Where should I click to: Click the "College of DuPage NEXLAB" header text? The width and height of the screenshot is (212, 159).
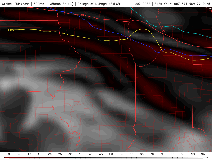pyautogui.click(x=99, y=4)
